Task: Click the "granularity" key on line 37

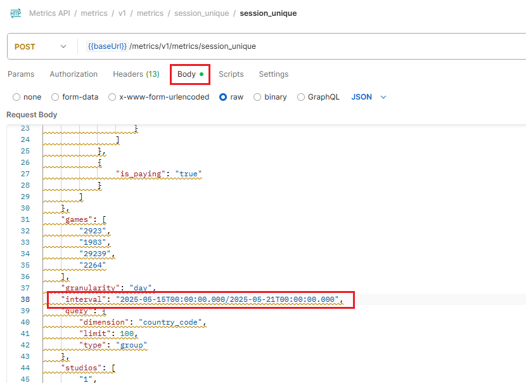Action: coord(90,288)
